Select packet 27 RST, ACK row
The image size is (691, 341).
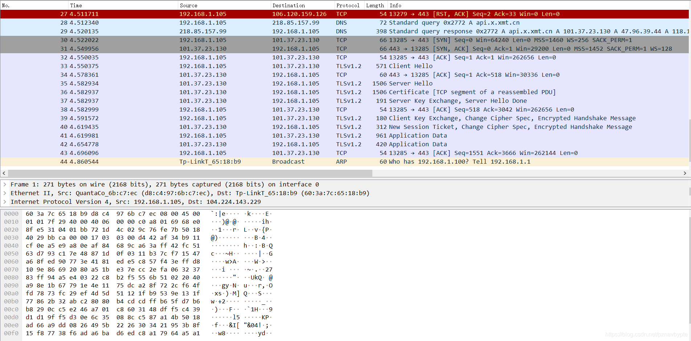point(344,14)
